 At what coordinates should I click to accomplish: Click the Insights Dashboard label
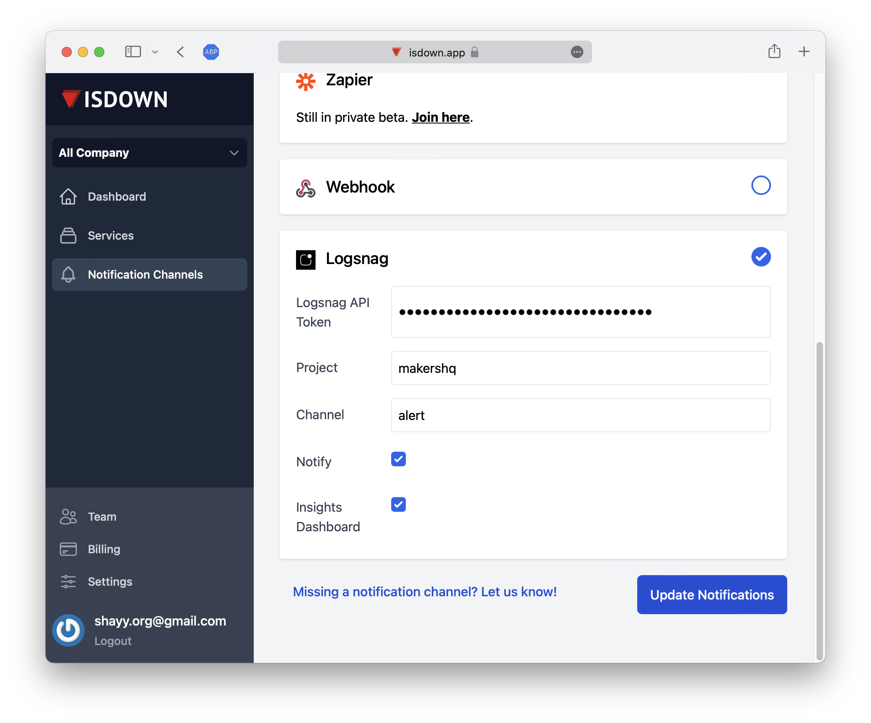click(328, 517)
